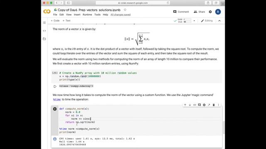Open the Comment panel
266x149 pixels.
click(181, 12)
